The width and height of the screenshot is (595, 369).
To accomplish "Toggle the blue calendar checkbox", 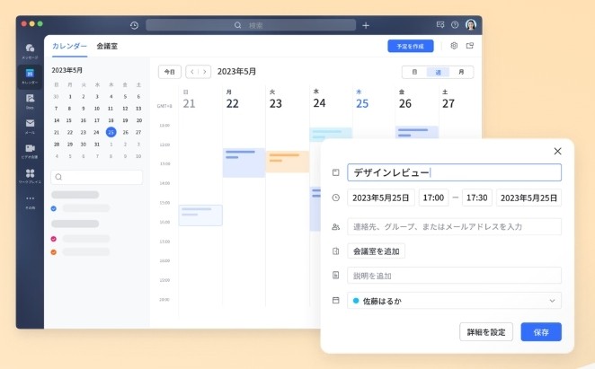I will point(54,208).
